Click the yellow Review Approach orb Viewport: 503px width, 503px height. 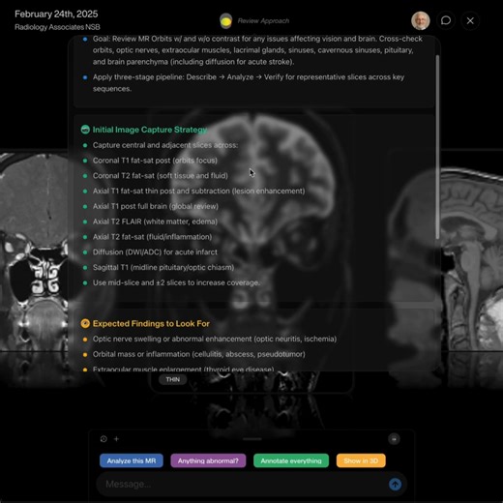click(x=225, y=21)
